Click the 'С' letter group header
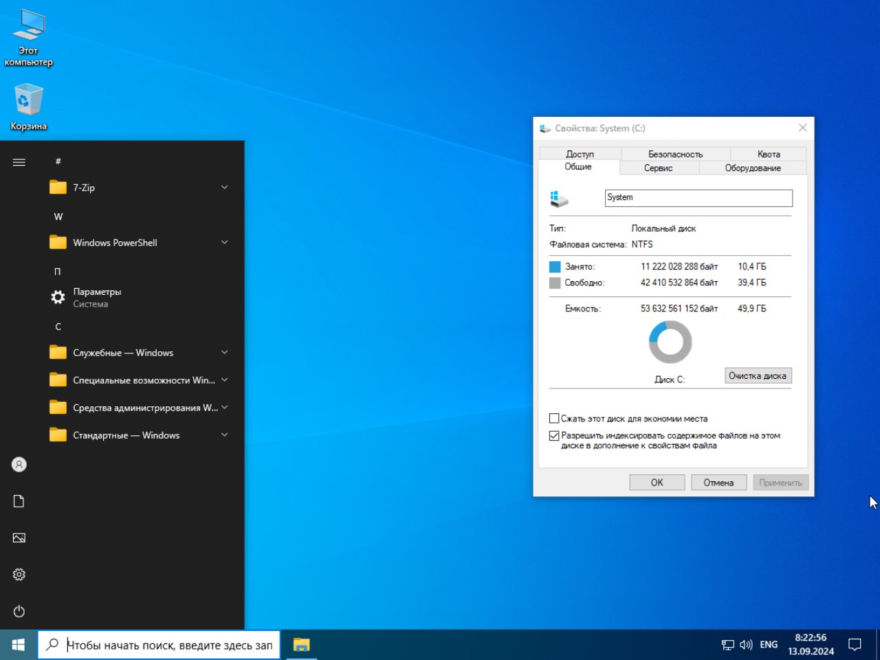 pos(58,327)
